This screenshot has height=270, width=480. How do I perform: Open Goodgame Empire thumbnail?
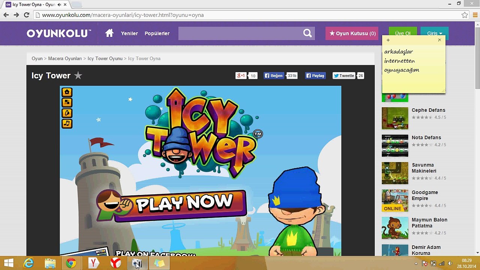coord(395,200)
